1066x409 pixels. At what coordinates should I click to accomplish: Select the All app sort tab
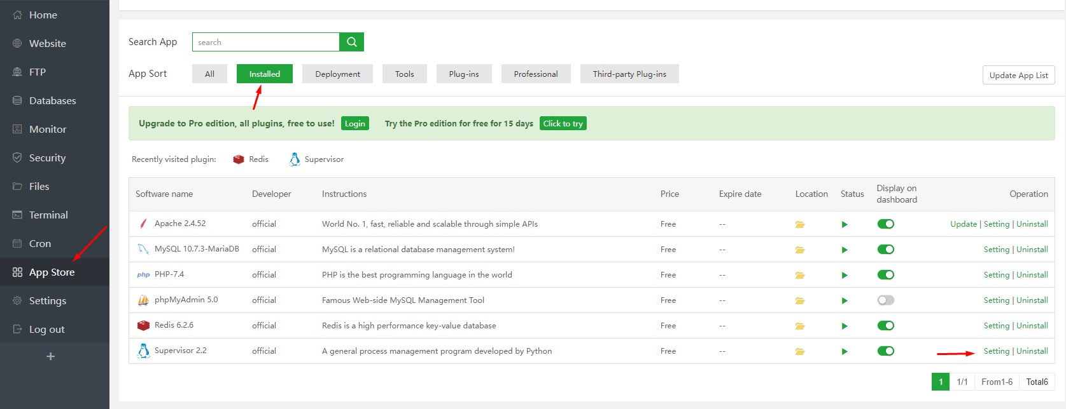pos(209,74)
